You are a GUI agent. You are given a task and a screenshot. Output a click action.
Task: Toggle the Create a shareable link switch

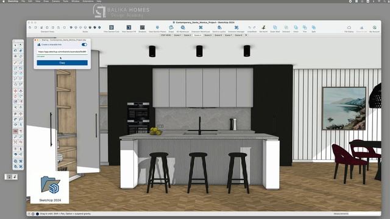pyautogui.click(x=84, y=44)
